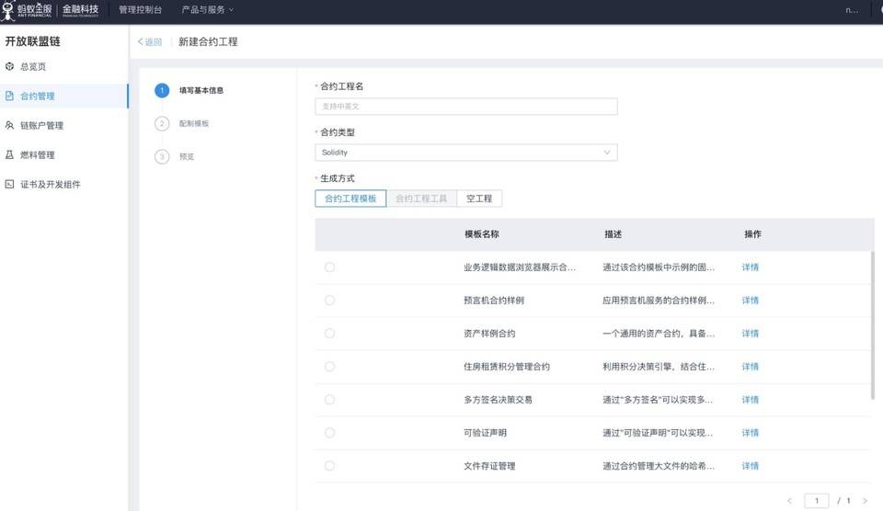Screen dimensions: 883x511
Task: Click the 操作 column header
Action: pos(753,234)
